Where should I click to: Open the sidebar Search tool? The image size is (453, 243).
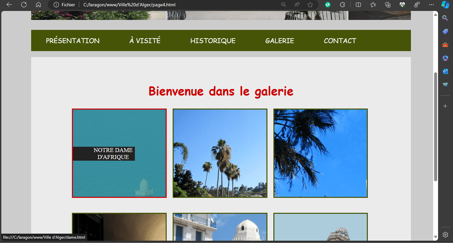click(445, 18)
